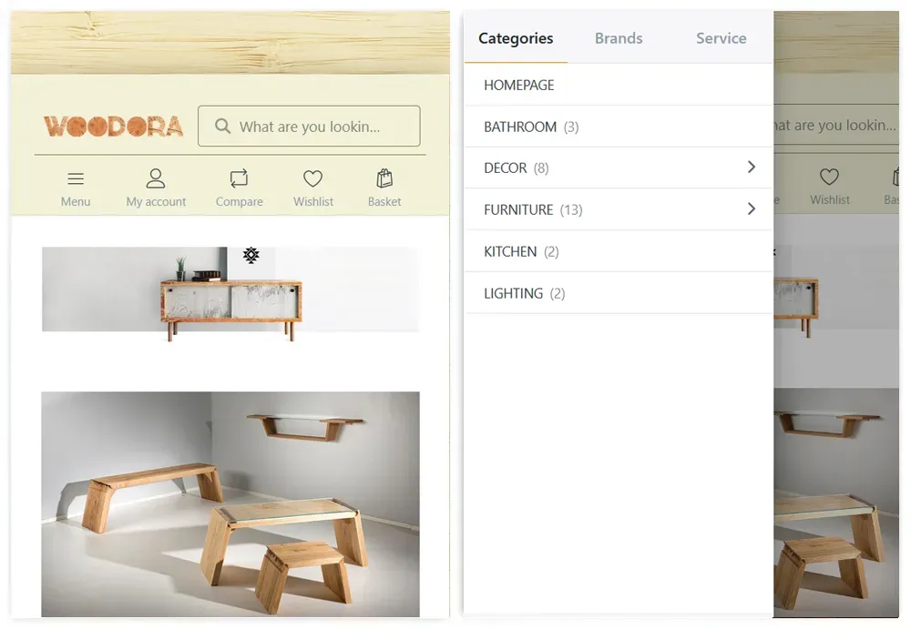Open the LIGHTING category link
Screen dimensions: 911x630
[619, 293]
